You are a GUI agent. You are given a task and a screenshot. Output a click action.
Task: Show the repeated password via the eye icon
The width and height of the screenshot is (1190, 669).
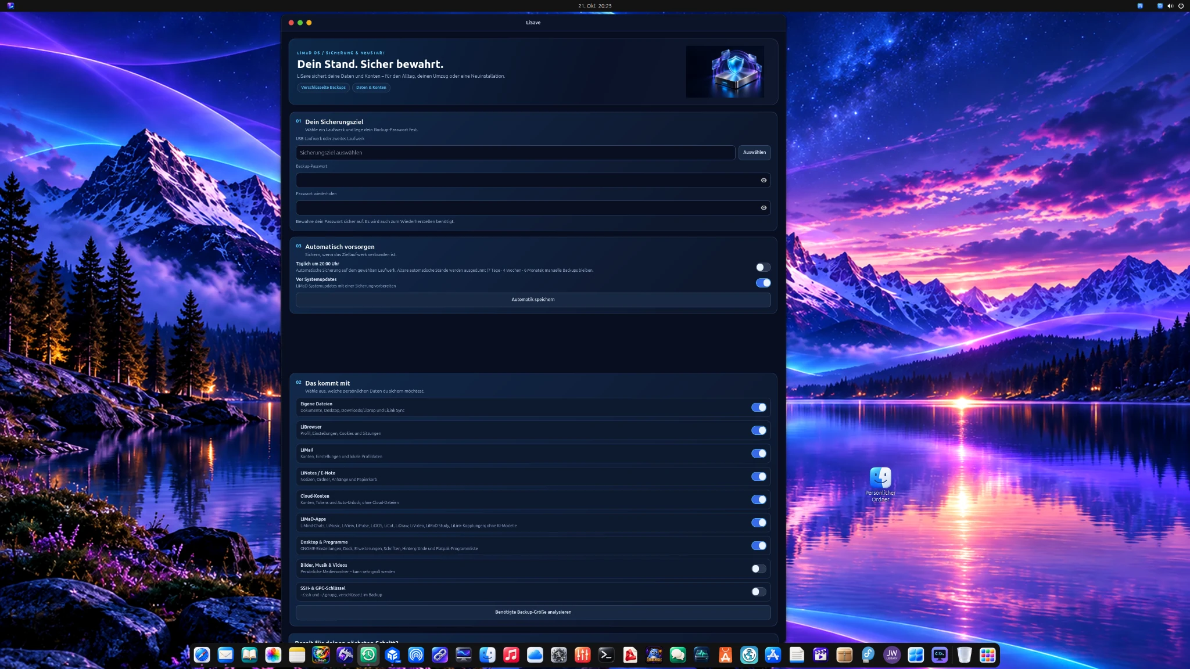click(x=764, y=208)
